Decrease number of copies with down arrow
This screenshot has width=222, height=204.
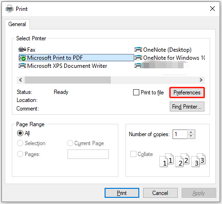coord(191,136)
